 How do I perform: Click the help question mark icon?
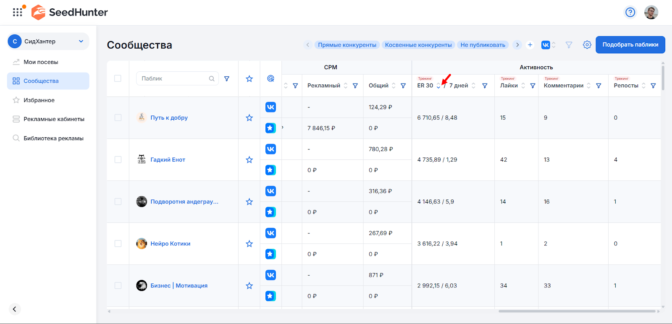[x=630, y=12]
